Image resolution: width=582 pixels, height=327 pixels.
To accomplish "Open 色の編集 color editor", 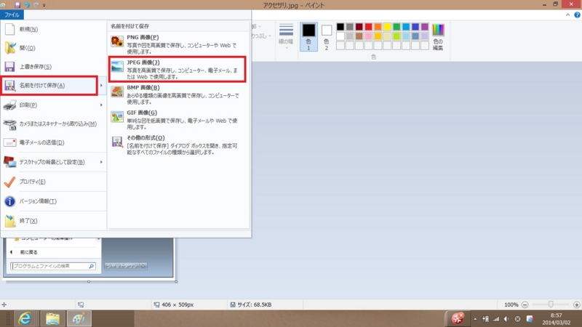I will [438, 36].
